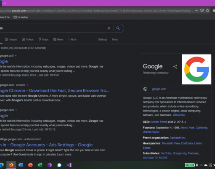
Task: Open the Sundar Pichai CEO link
Action: (x=159, y=122)
